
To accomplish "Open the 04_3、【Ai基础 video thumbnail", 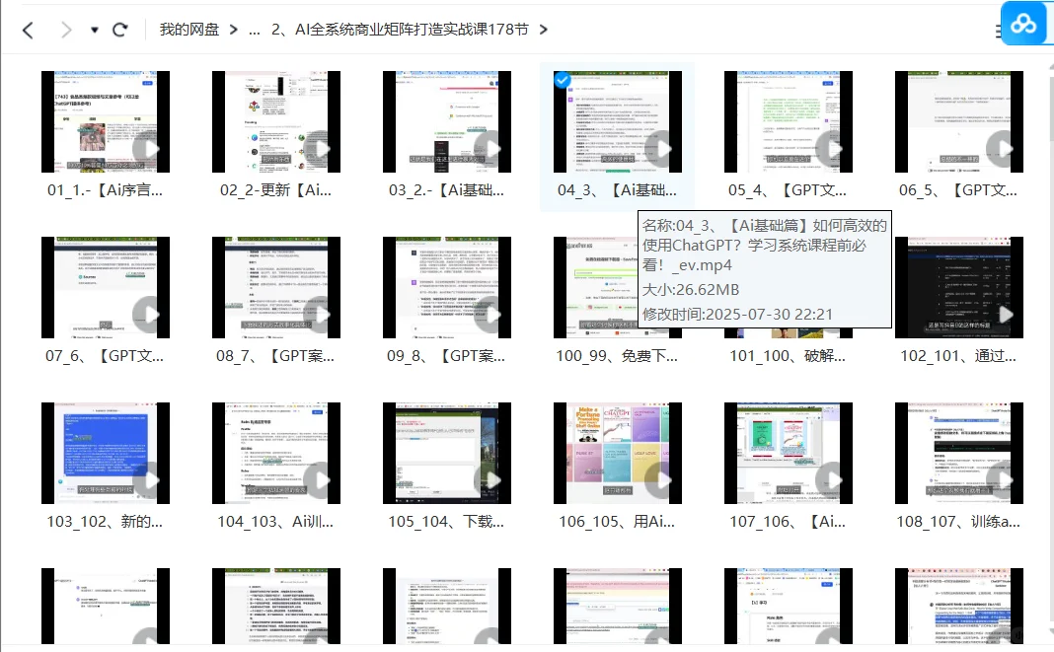I will [618, 121].
